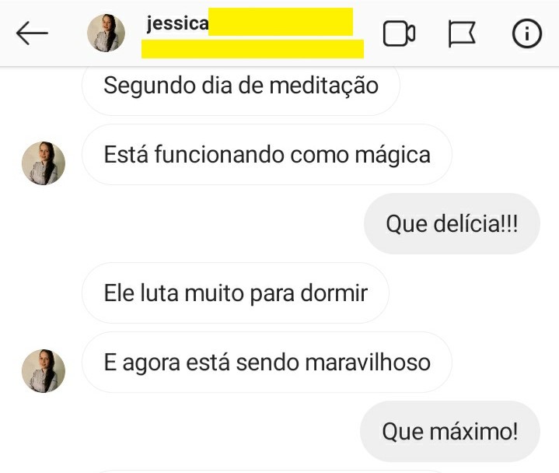
Task: Tap the avatar beside 'Está funcionando como mágica'
Action: coord(44,163)
